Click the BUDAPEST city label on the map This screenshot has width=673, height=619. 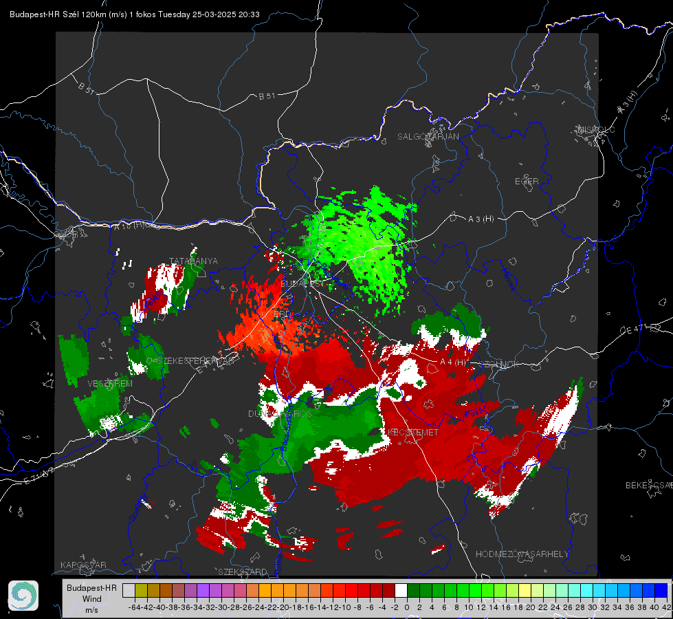[x=303, y=283]
